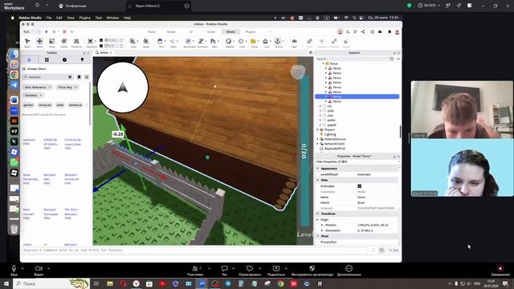Open the Toolbox creations lightbulb tab
Image resolution: width=514 pixels, height=289 pixels.
coord(82,59)
